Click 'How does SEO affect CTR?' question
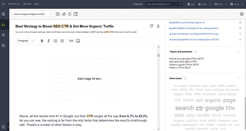Image resolution: width=246 pixels, height=131 pixels. [x=183, y=62]
